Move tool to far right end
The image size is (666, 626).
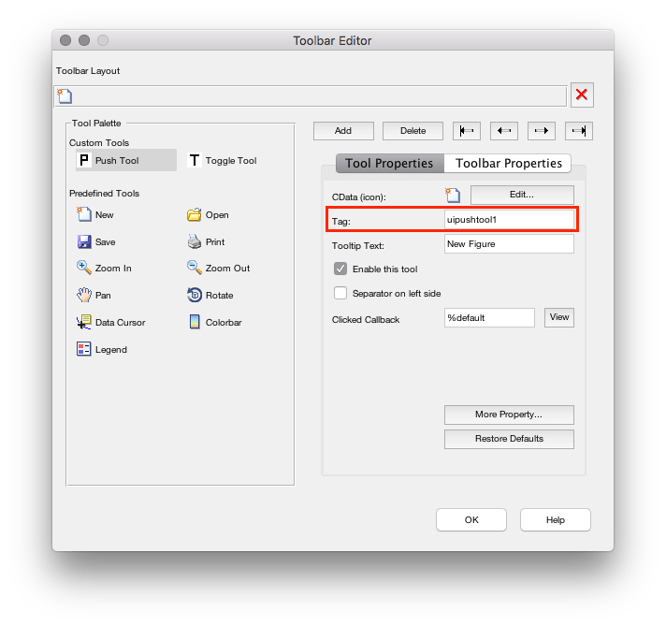tap(578, 130)
